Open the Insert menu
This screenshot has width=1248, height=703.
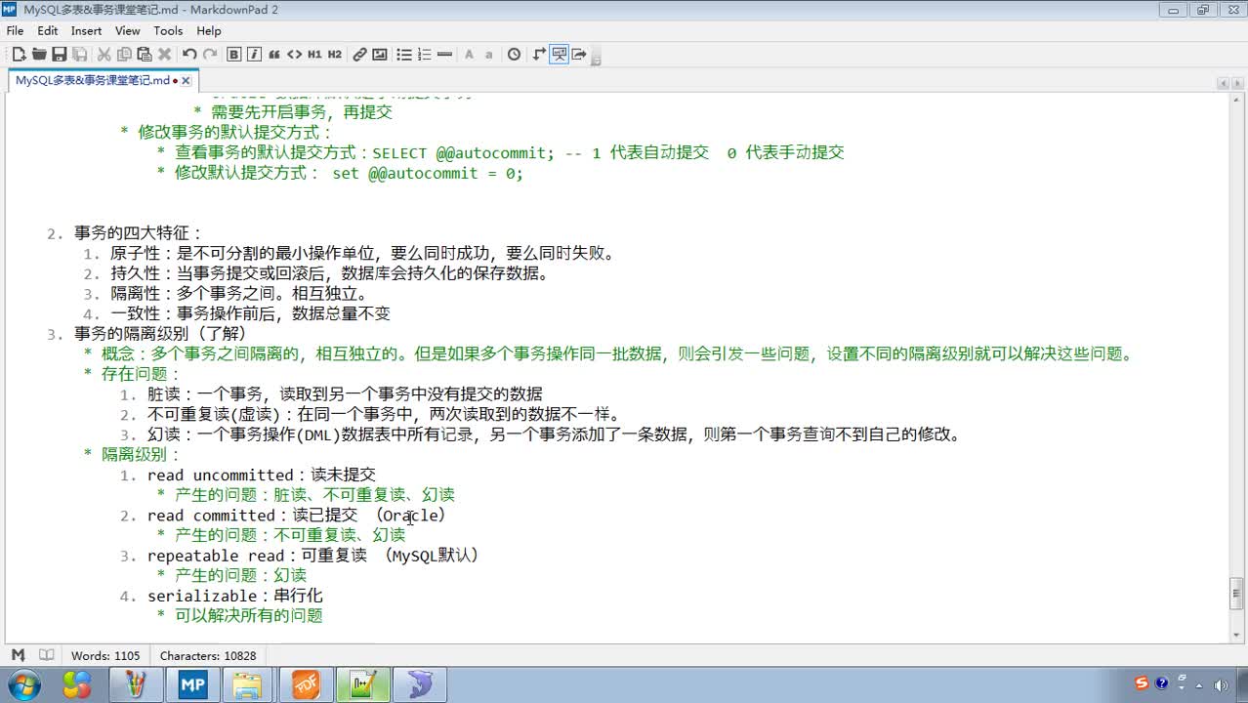point(87,31)
